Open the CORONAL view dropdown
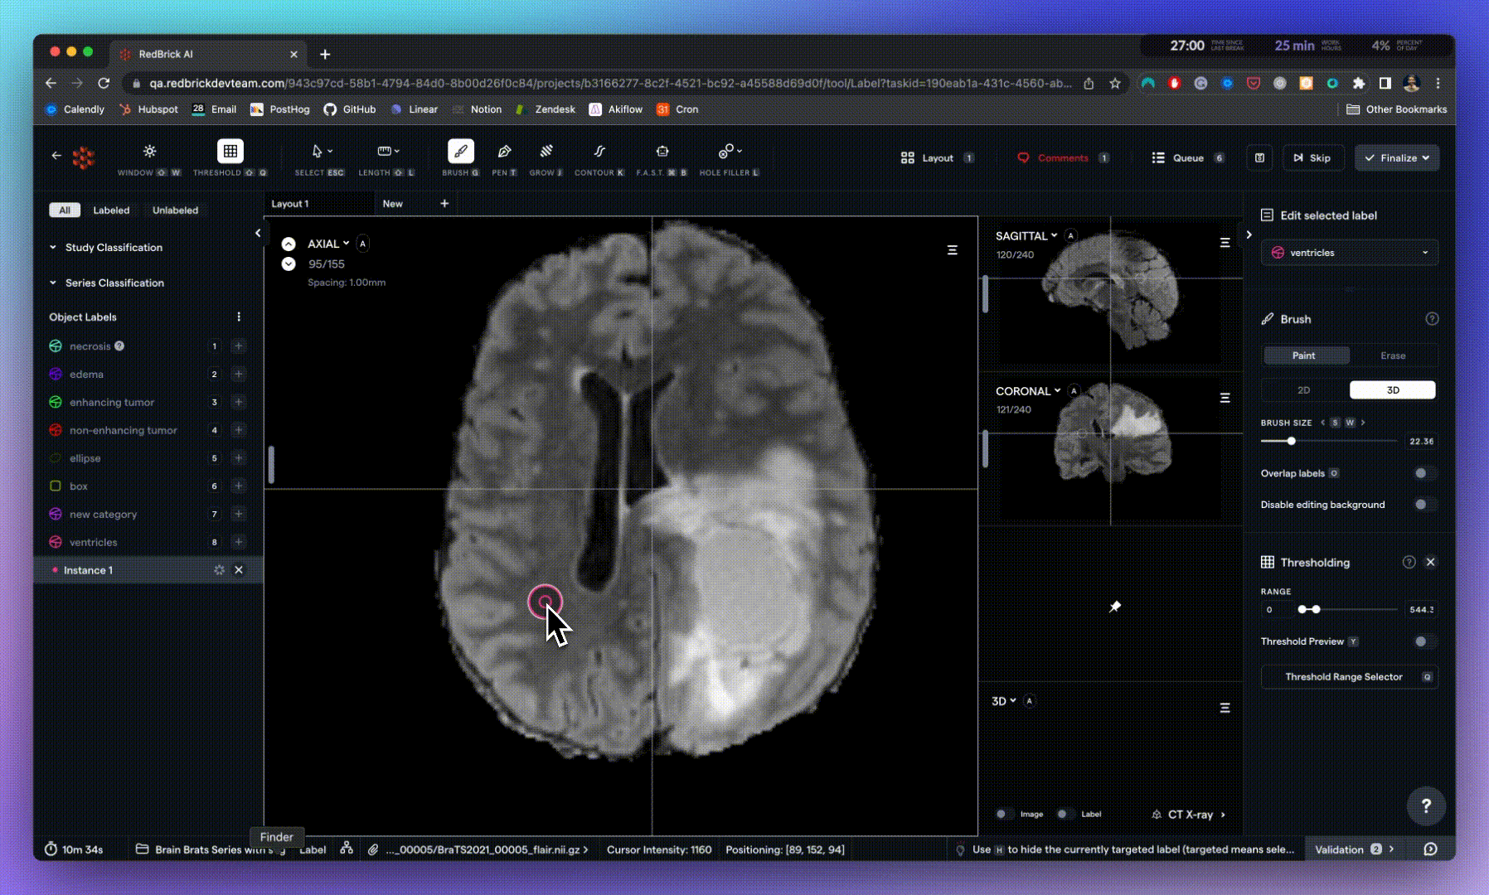Screen dimensions: 1489x895 pos(1028,391)
